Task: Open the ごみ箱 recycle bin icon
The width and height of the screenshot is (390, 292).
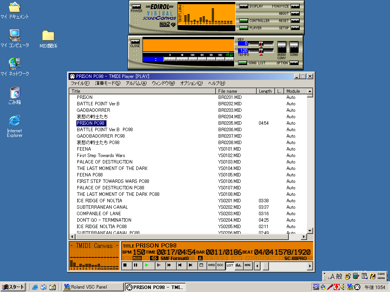Action: (15, 95)
